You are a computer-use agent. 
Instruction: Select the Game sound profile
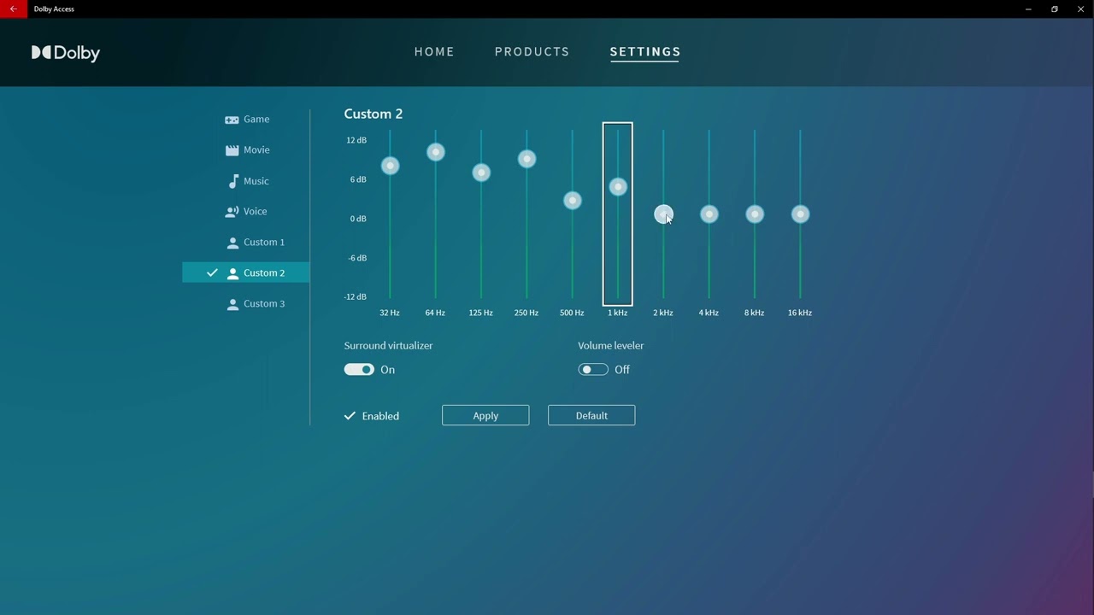[246, 120]
